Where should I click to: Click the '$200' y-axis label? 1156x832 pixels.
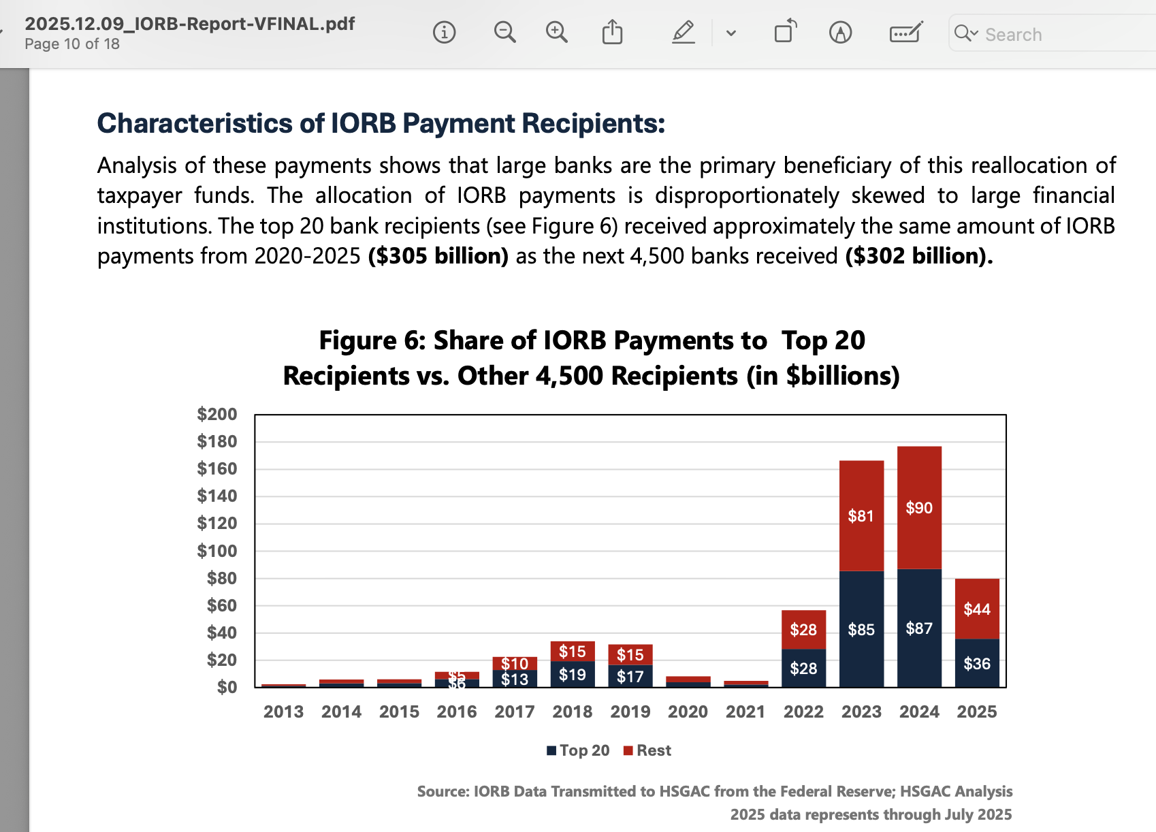click(217, 414)
